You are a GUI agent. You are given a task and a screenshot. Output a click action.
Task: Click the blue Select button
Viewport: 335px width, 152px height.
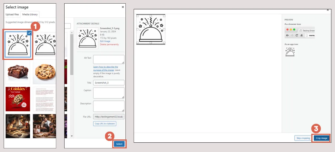119,144
